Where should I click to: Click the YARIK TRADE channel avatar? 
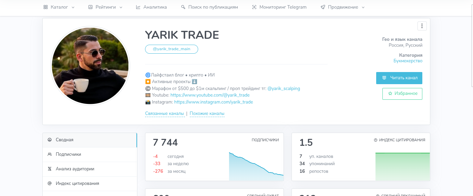pos(90,66)
